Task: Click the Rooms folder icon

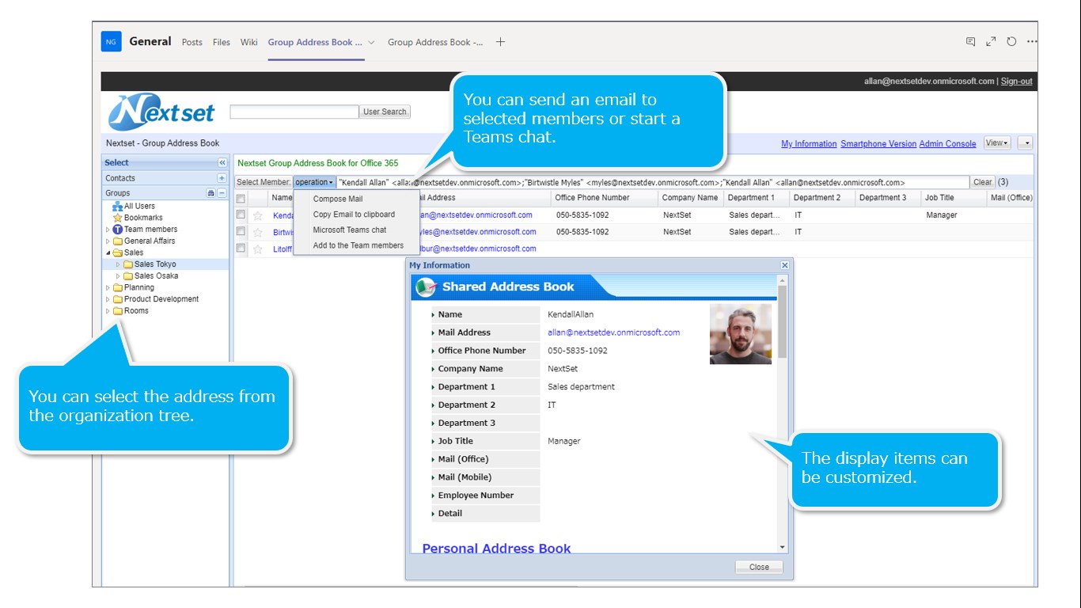Action: tap(118, 311)
